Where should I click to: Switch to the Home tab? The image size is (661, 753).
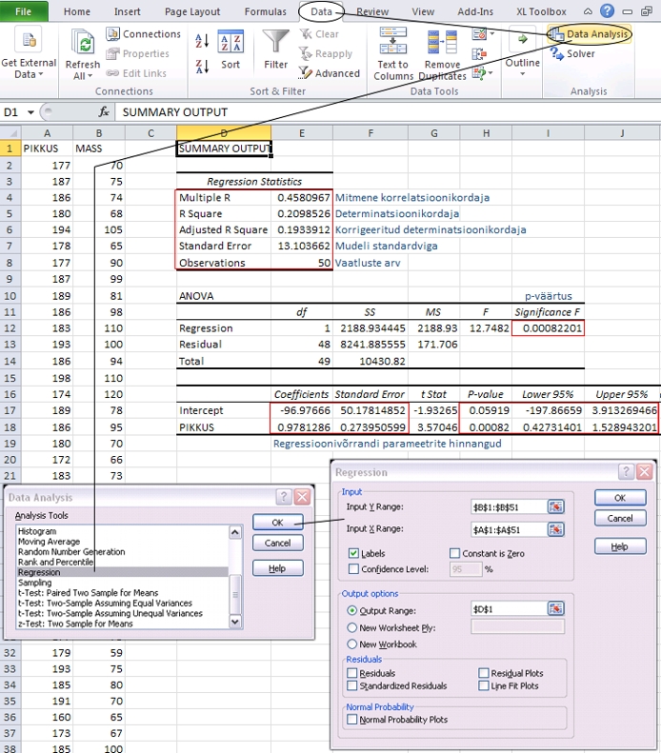click(x=77, y=11)
